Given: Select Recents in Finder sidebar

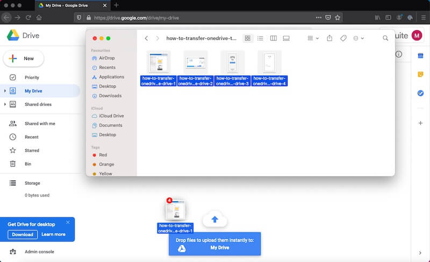Looking at the screenshot, I should coord(107,67).
